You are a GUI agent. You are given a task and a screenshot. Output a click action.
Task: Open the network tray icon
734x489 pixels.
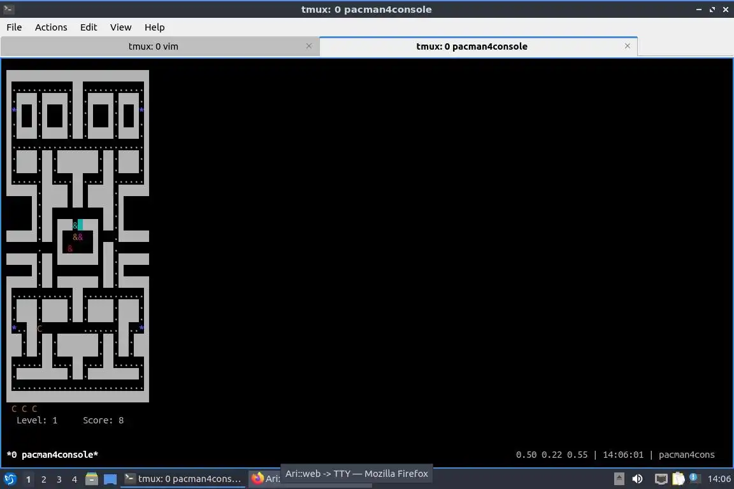(x=661, y=479)
